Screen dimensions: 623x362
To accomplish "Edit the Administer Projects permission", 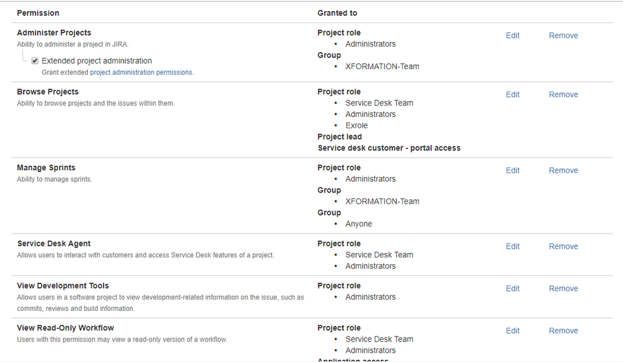I will [512, 36].
